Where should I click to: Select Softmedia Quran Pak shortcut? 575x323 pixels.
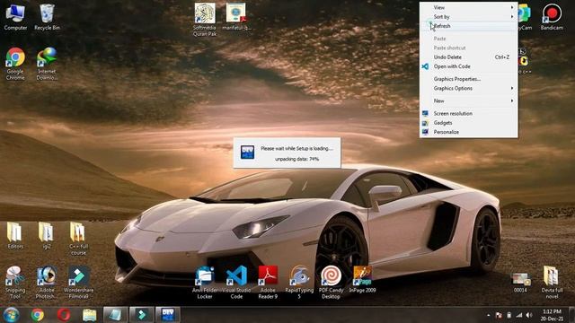coord(205,20)
